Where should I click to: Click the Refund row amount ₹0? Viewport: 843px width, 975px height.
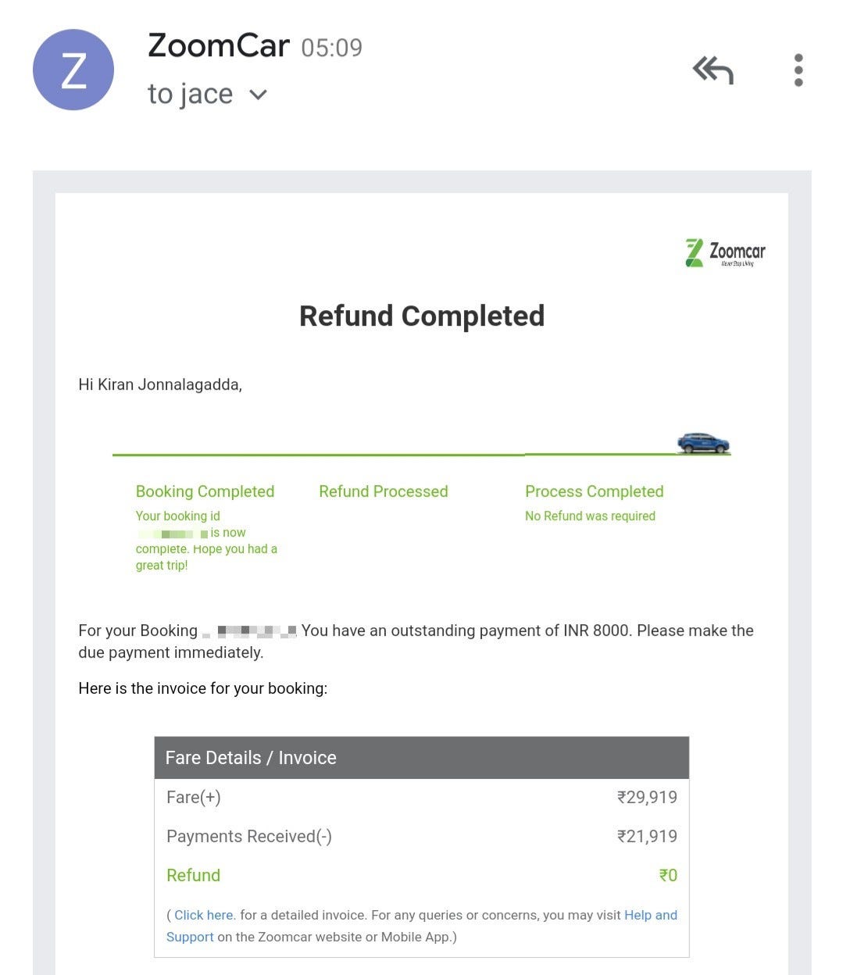click(668, 876)
